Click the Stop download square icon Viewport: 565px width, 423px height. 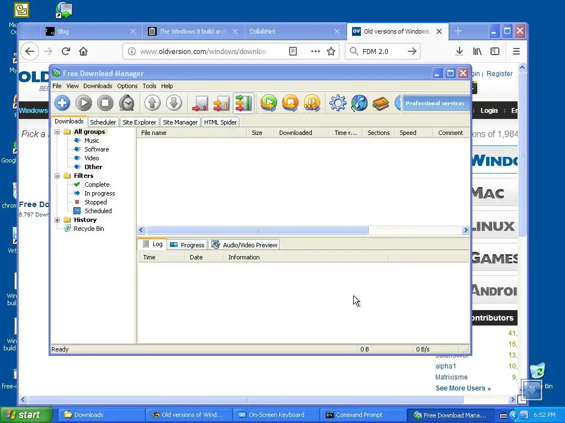pos(105,103)
